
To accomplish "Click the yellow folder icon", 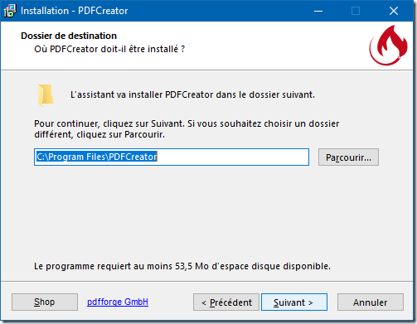I will 46,95.
